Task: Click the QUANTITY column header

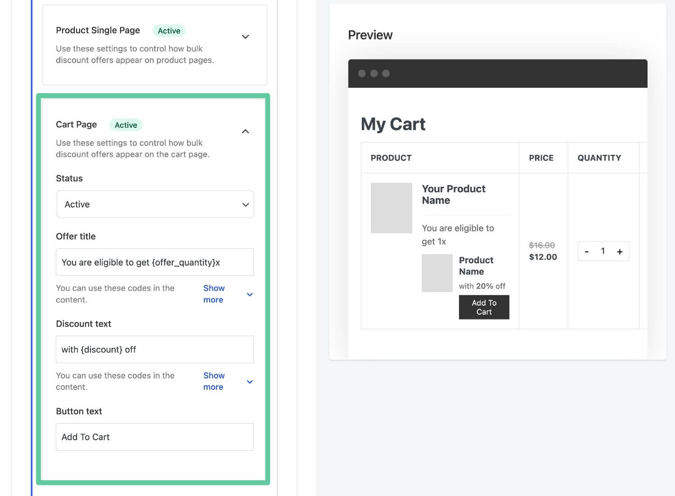Action: click(x=599, y=158)
